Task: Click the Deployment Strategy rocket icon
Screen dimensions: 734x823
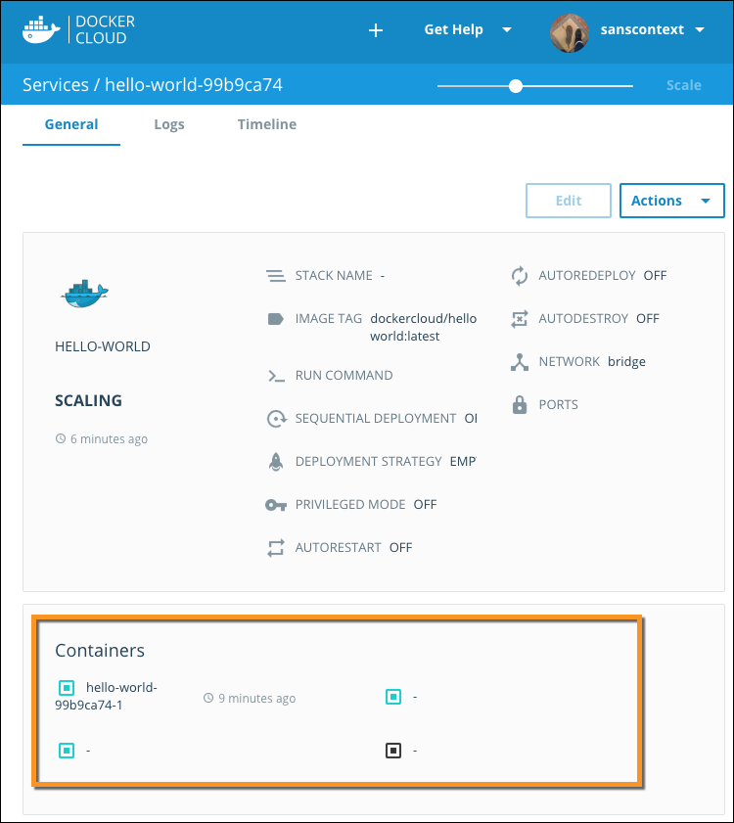Action: (276, 462)
